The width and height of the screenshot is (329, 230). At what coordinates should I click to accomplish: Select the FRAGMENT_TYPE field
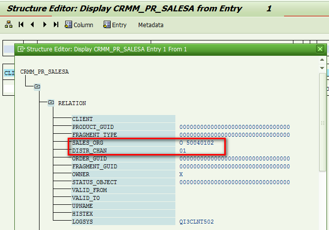click(123, 135)
